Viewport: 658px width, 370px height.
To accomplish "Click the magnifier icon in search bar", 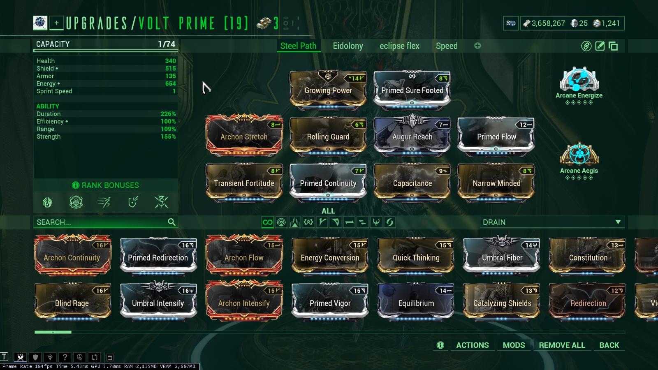I will coord(171,222).
